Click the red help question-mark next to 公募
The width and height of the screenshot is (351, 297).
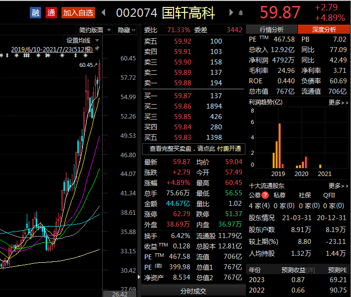(265, 195)
